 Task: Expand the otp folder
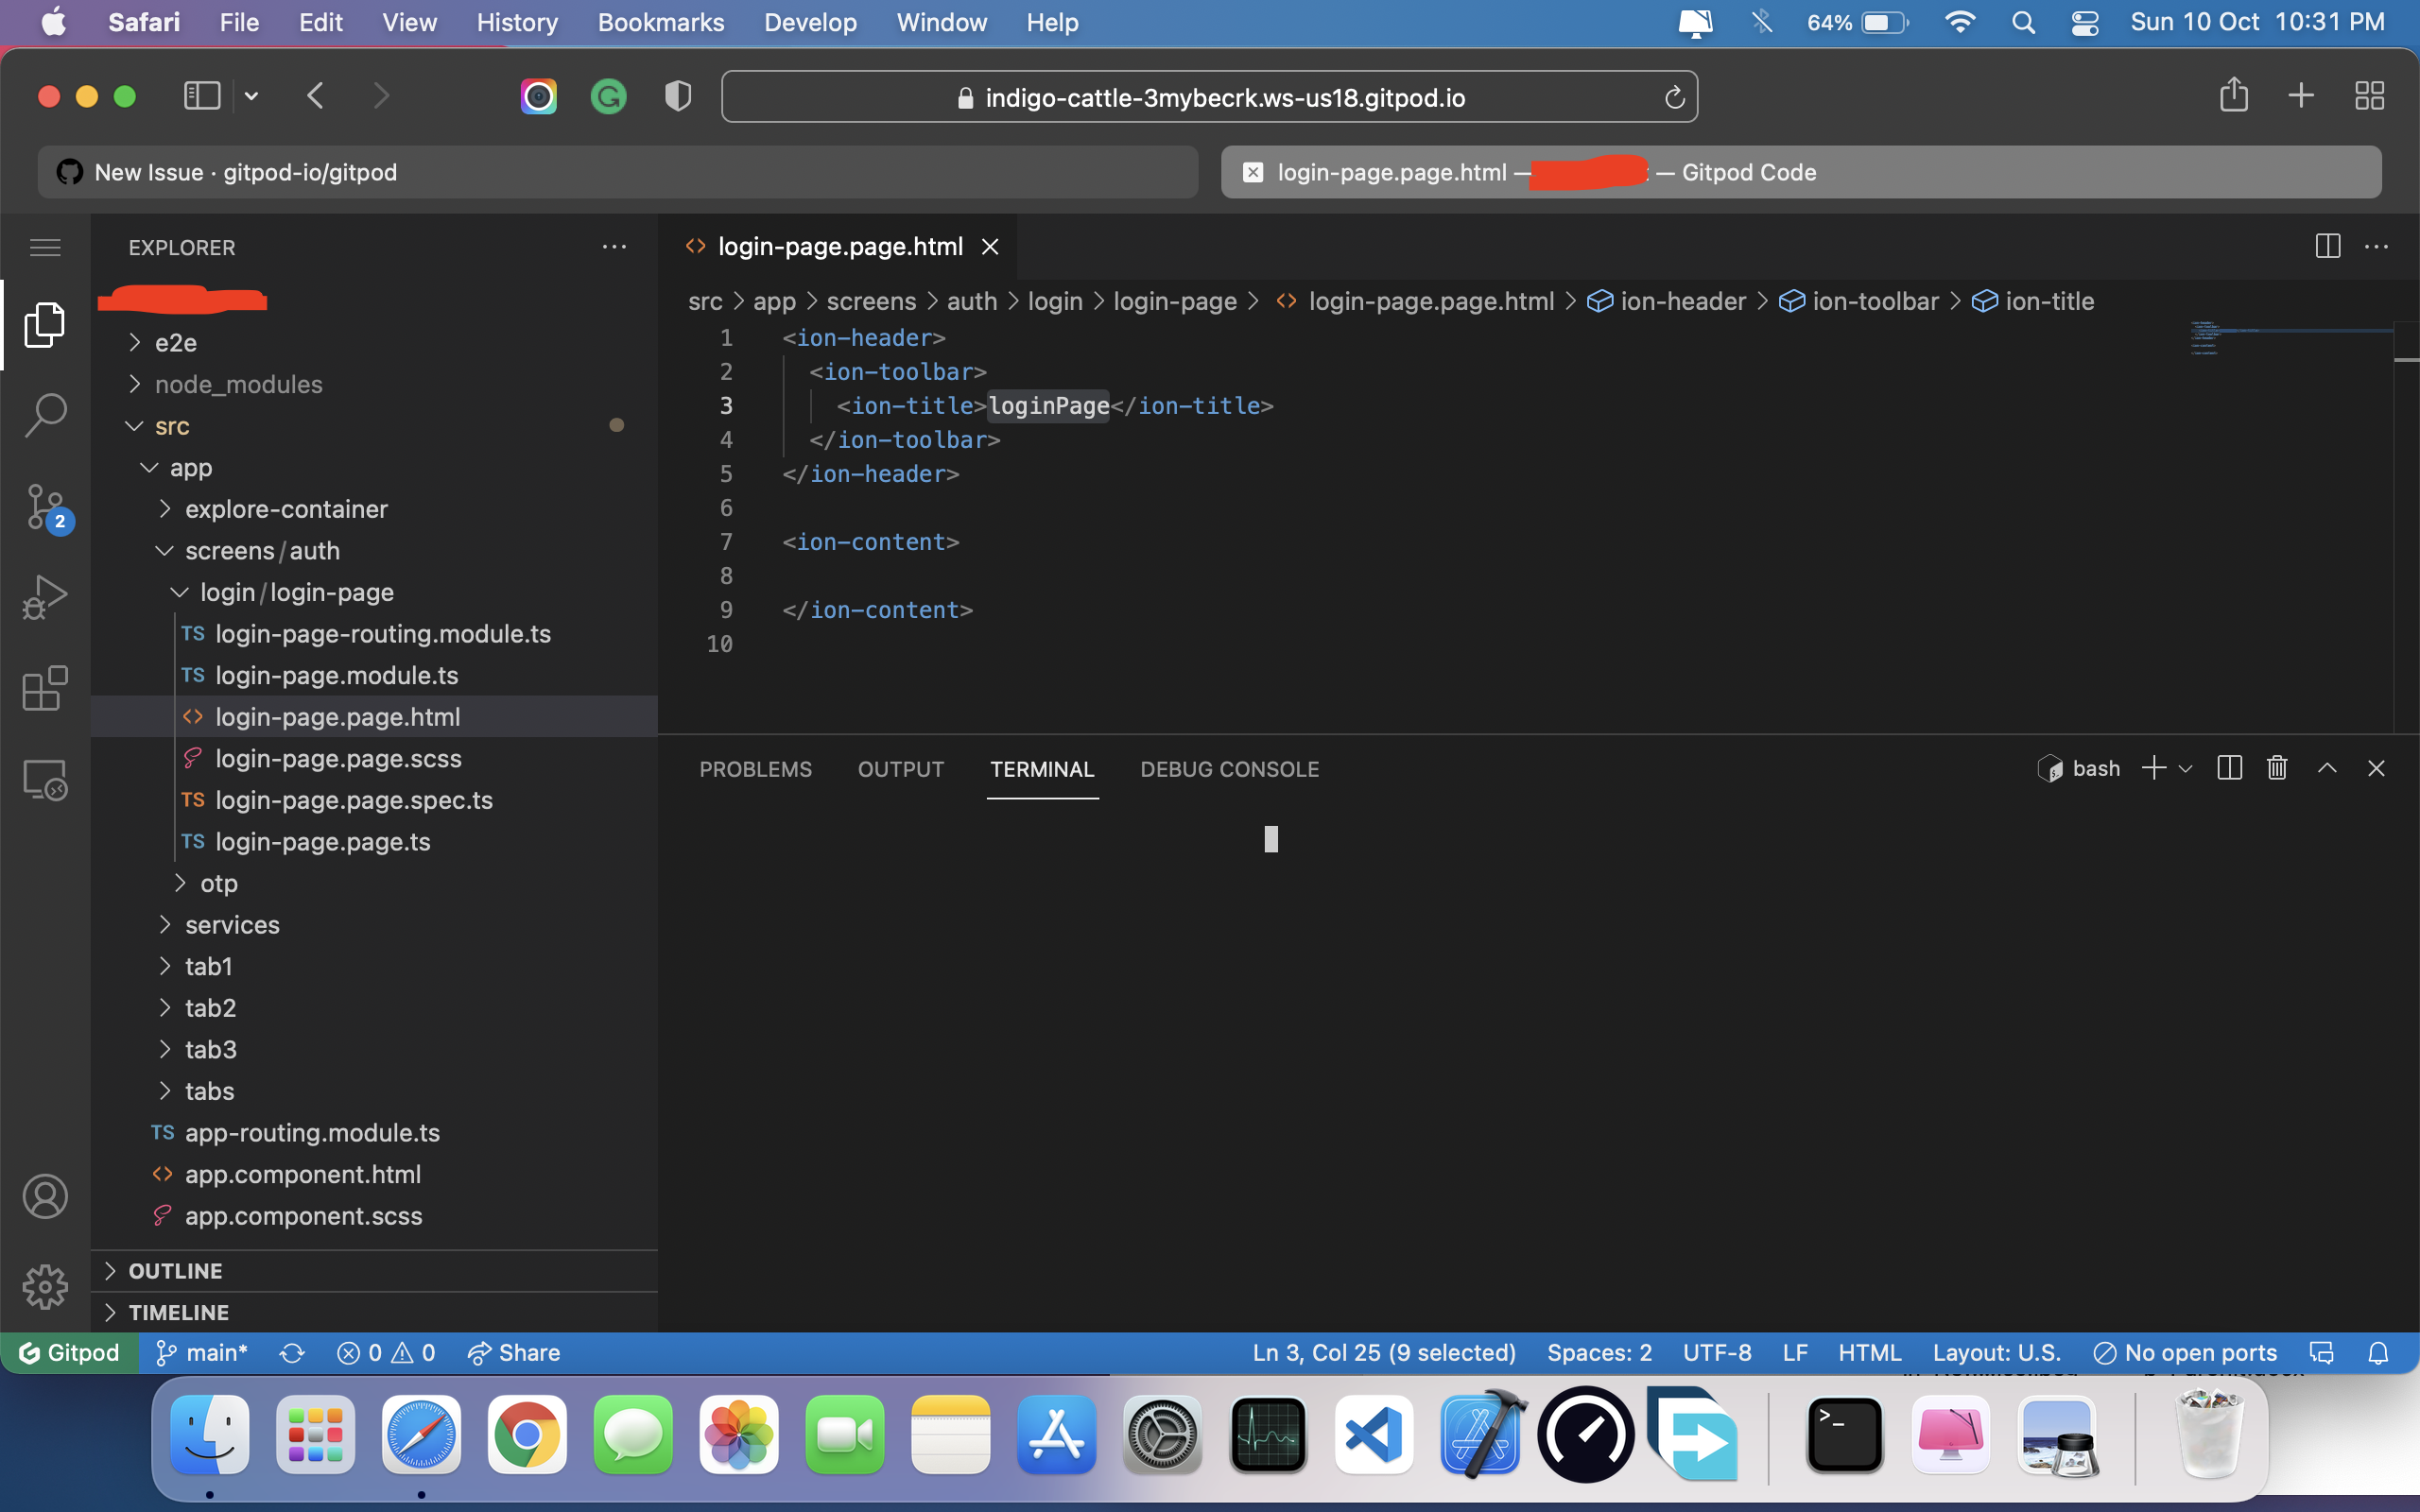coord(375,883)
